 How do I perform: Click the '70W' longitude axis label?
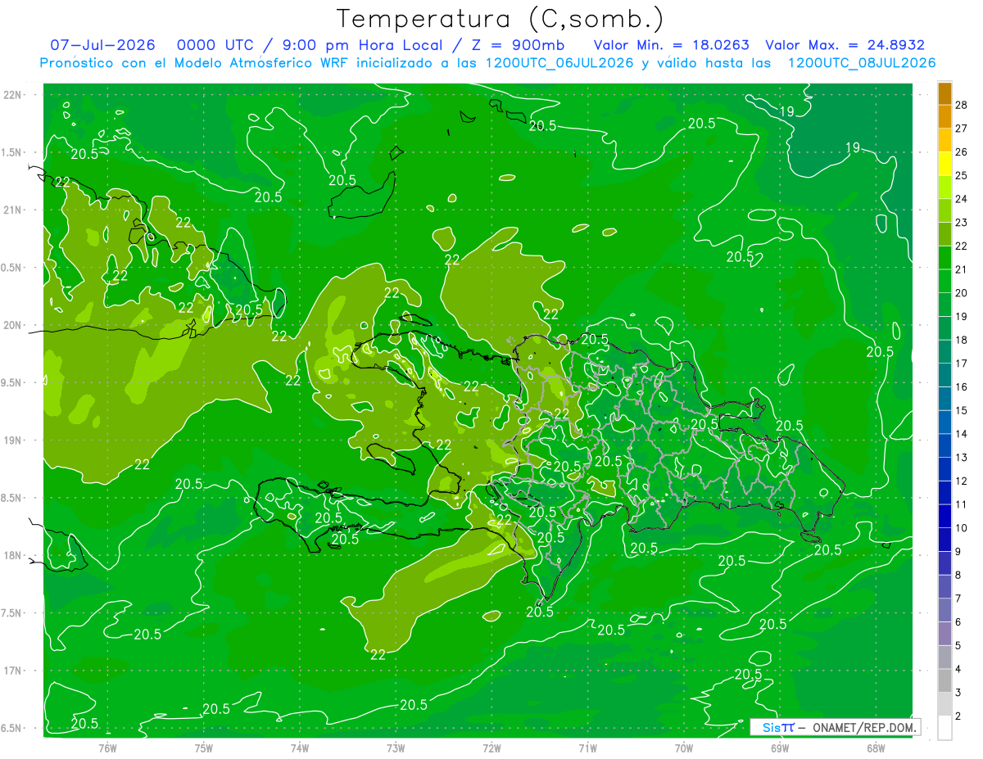tap(684, 748)
